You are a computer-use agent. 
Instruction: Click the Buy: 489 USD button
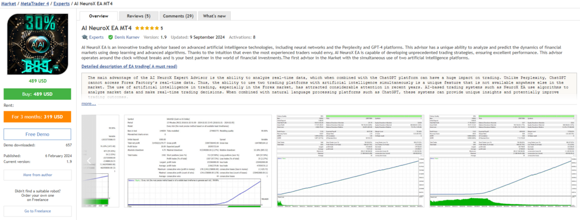tap(38, 94)
